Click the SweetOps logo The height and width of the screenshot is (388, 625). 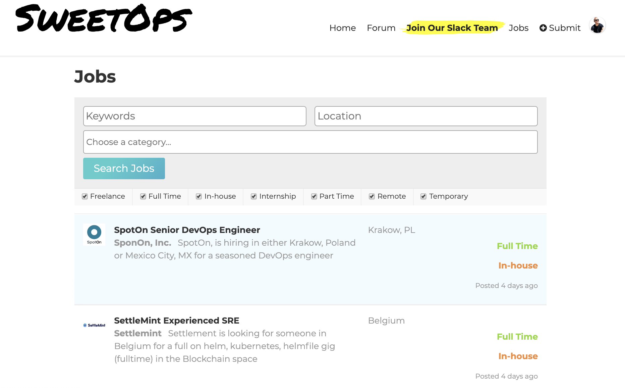(x=104, y=18)
